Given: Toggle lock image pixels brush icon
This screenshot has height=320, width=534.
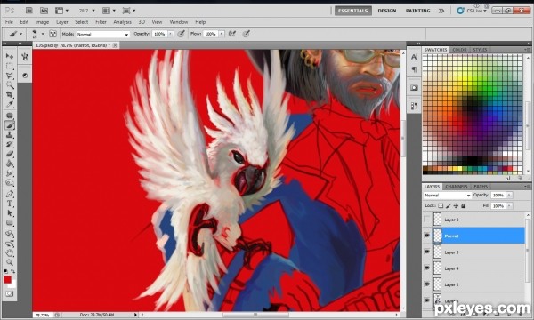Looking at the screenshot, I should [x=449, y=205].
